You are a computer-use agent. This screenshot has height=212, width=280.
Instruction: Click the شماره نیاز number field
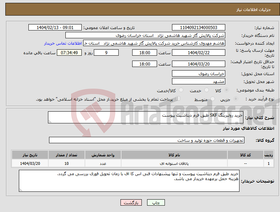click(198, 27)
